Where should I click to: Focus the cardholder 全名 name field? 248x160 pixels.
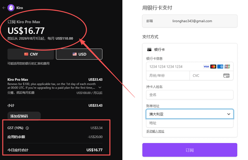190,95
